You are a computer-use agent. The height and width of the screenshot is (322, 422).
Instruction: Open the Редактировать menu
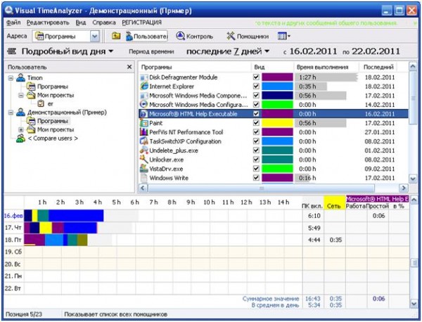coord(48,22)
